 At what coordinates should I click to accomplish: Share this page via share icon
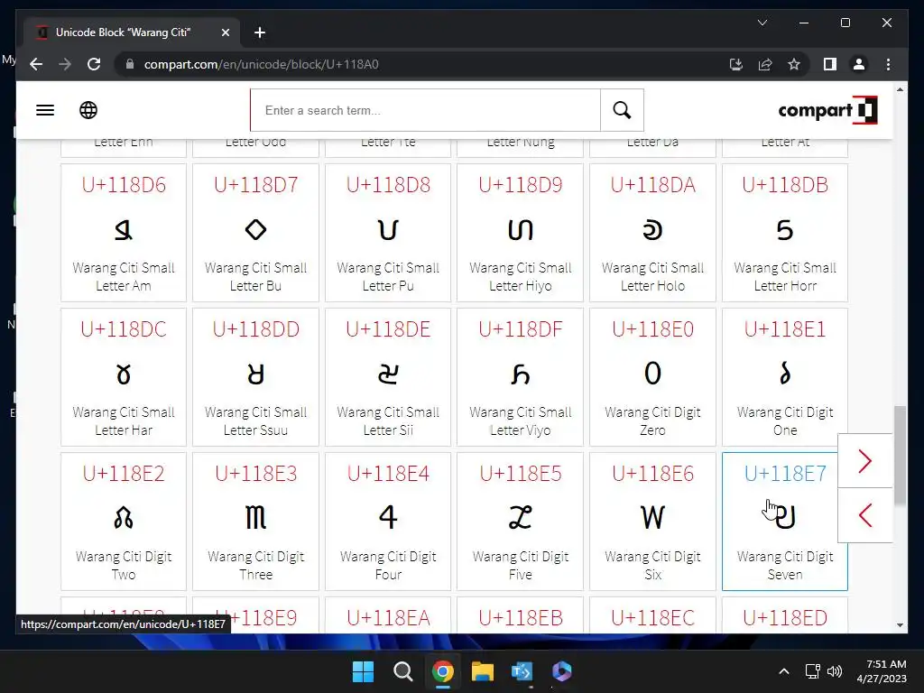tap(765, 64)
